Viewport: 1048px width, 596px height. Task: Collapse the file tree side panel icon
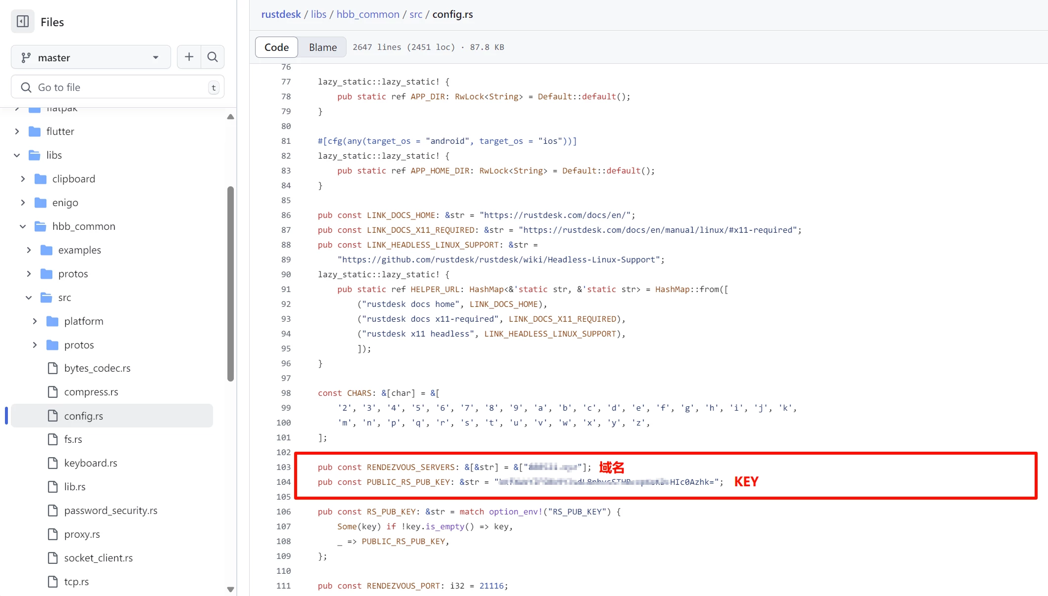23,22
